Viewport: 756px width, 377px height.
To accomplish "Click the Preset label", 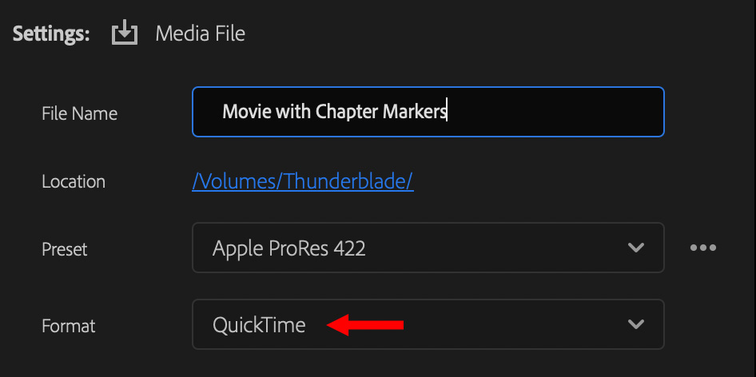I will point(65,248).
